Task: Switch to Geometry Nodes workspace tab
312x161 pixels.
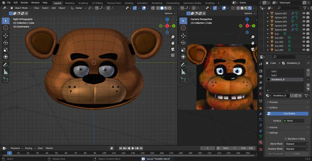Action: (x=192, y=3)
